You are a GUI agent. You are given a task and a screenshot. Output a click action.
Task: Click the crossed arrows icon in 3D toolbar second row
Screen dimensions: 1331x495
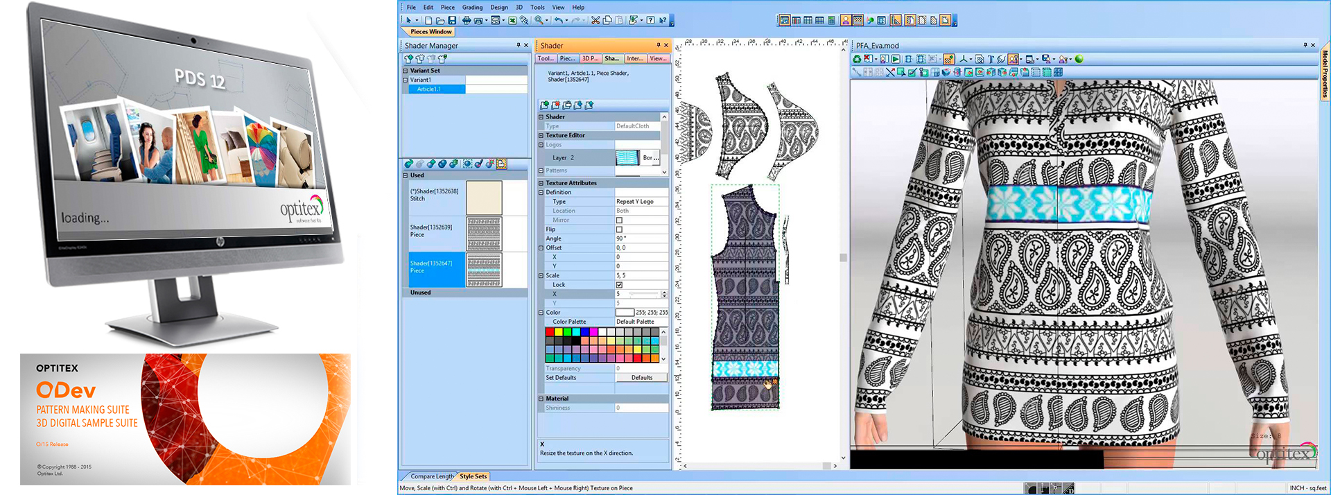tap(890, 72)
